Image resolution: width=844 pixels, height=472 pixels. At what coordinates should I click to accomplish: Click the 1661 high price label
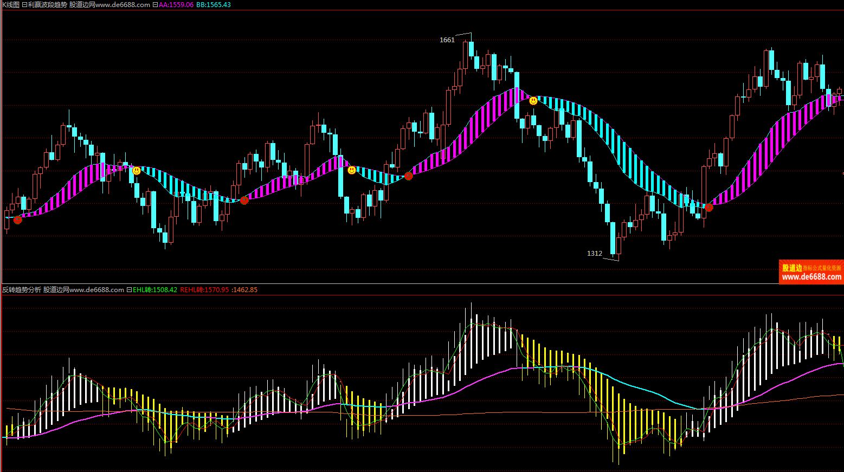click(x=447, y=40)
